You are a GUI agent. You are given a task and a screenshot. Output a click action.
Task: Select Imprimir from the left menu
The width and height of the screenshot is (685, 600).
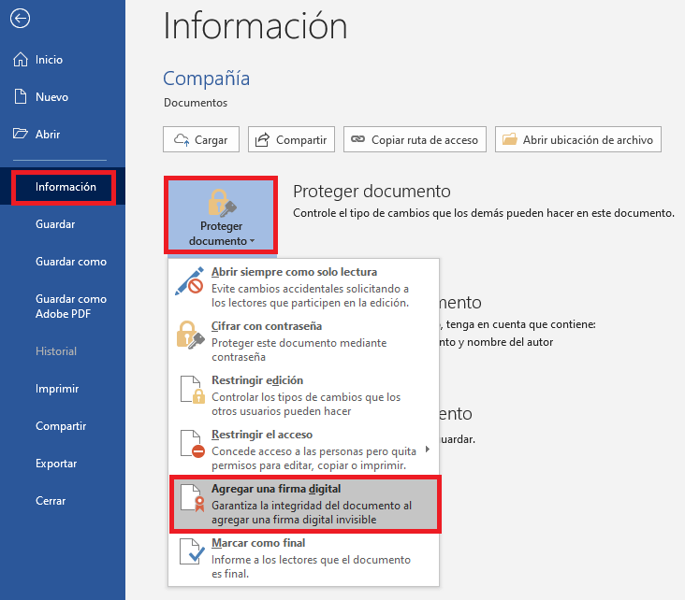pyautogui.click(x=57, y=389)
